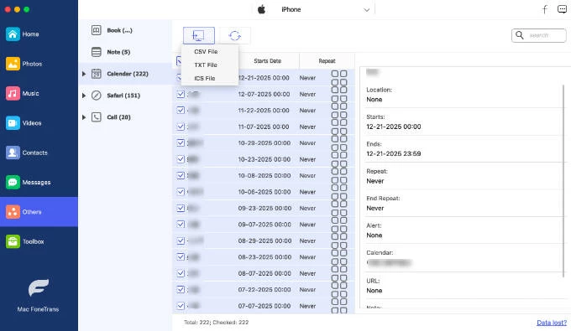Click the Calendar (222) category icon
571x331 pixels.
point(96,74)
